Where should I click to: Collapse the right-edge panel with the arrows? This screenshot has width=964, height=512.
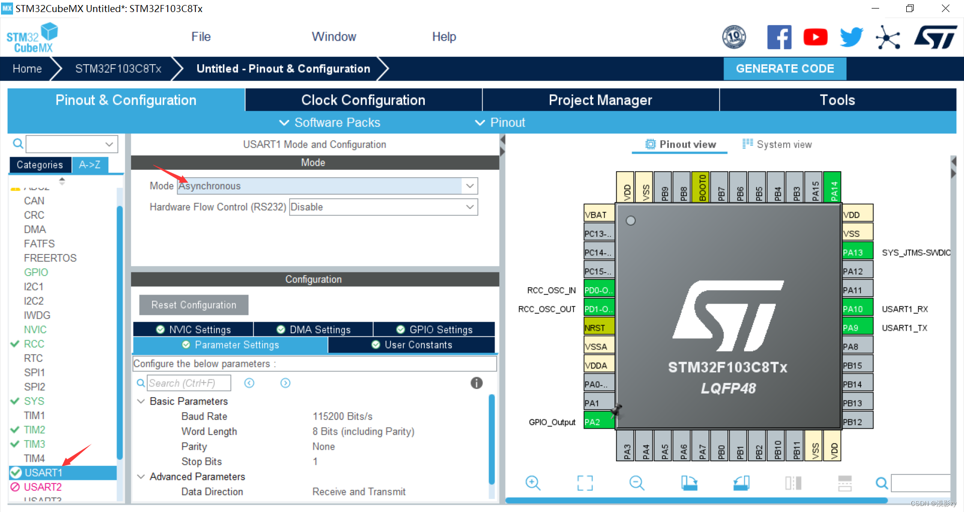tap(954, 168)
